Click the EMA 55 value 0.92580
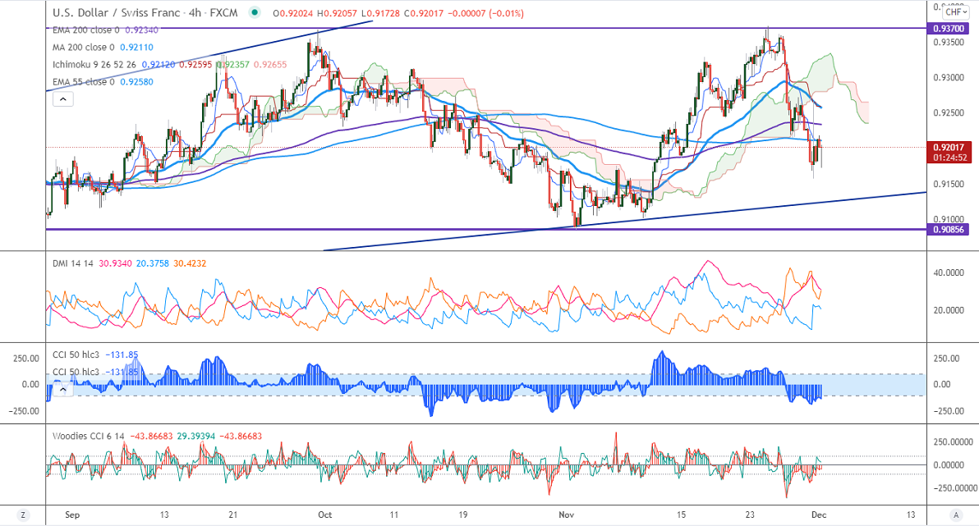Screen dimensions: 979x526 click(136, 82)
